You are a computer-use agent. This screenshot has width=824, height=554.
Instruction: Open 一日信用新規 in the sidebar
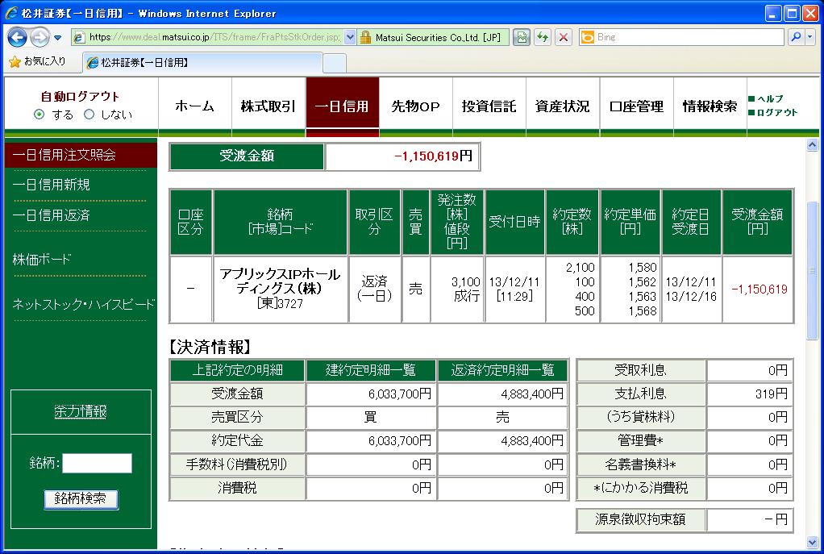(x=51, y=185)
